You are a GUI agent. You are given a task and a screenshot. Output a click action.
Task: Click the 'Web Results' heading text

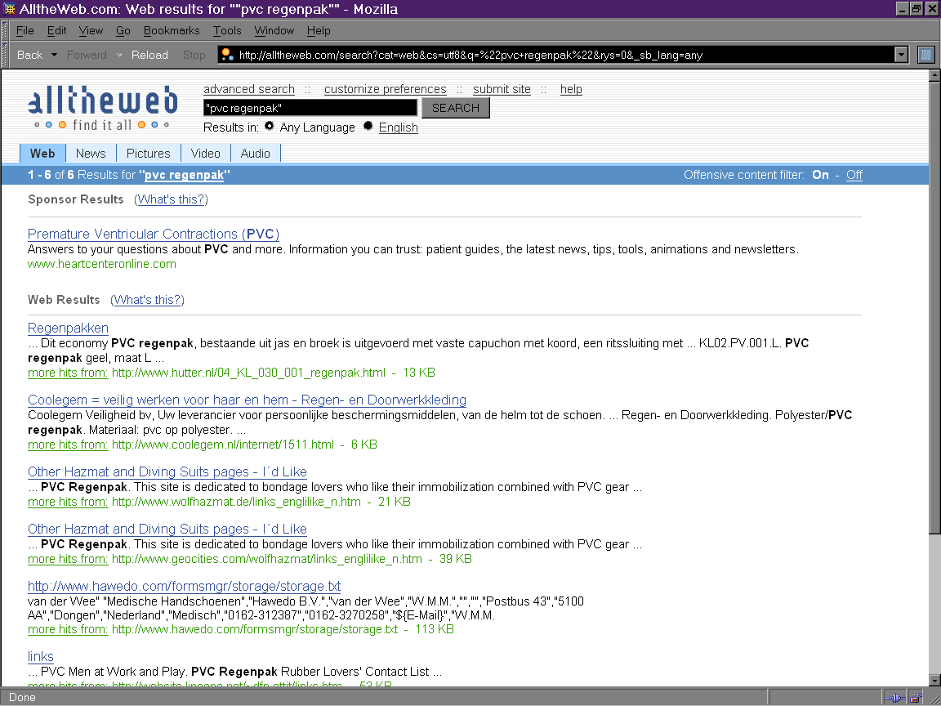(x=64, y=300)
